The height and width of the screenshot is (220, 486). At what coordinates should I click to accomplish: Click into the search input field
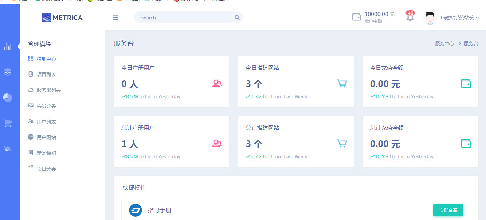[183, 18]
